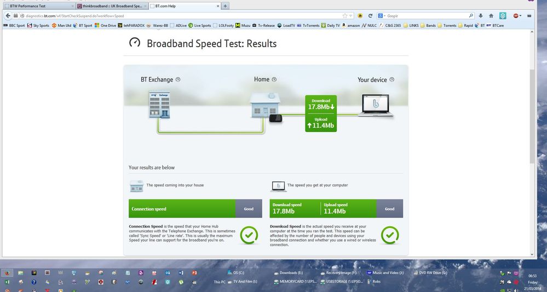Click the search magnifier icon
Viewport: 547px width, 292px height.
click(471, 16)
